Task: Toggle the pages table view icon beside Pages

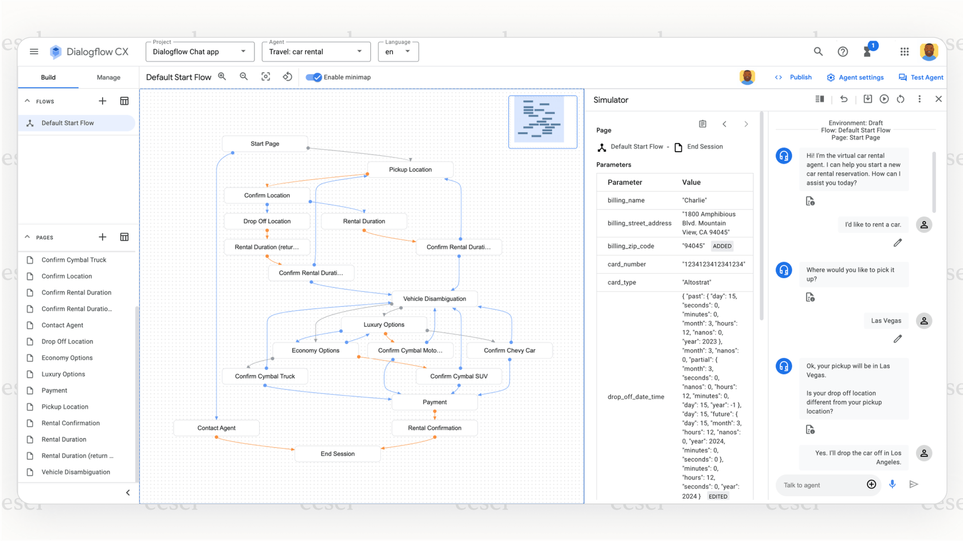Action: pos(124,236)
